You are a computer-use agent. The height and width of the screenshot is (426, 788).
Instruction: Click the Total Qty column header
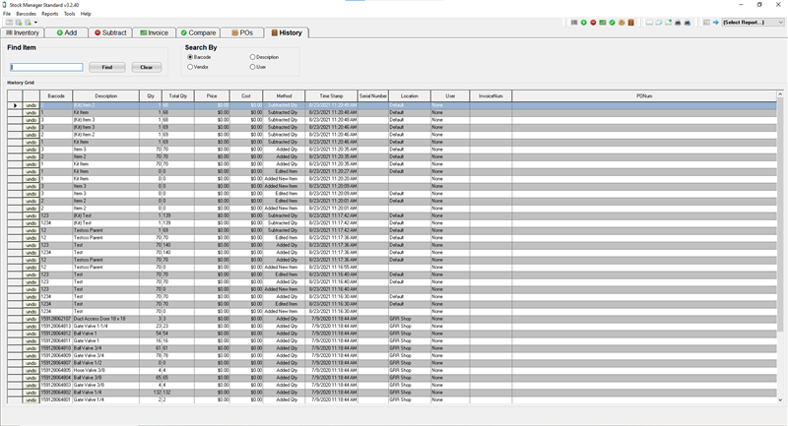click(178, 95)
